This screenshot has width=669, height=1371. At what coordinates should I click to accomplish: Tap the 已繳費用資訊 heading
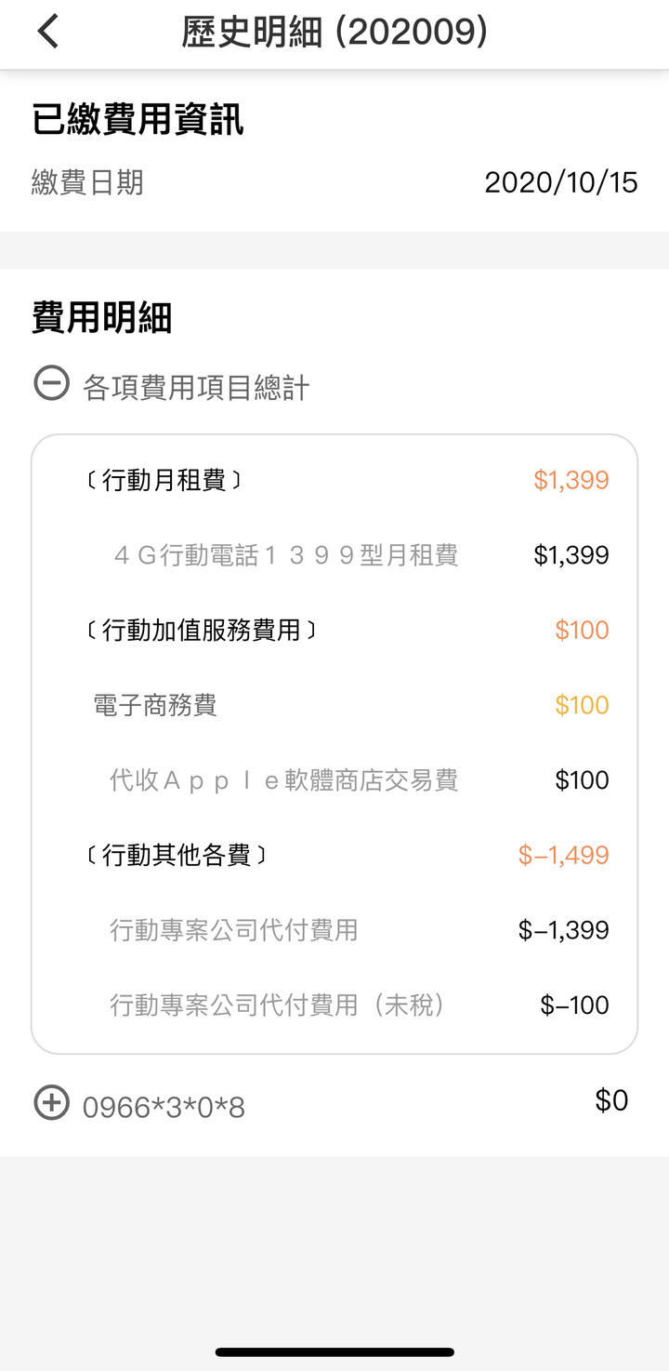coord(138,120)
